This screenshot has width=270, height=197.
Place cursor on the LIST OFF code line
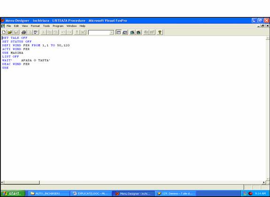10,57
